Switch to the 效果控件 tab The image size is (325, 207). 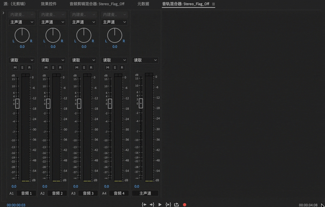click(x=48, y=4)
